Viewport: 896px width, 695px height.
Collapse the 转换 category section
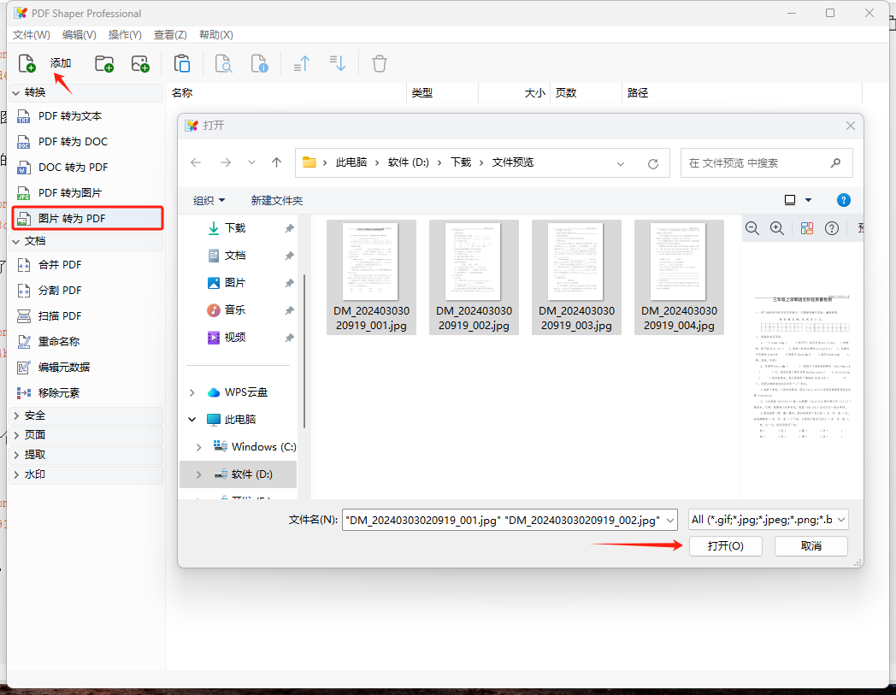tap(16, 92)
